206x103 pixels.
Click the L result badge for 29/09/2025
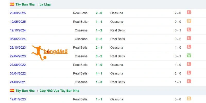tap(189, 12)
